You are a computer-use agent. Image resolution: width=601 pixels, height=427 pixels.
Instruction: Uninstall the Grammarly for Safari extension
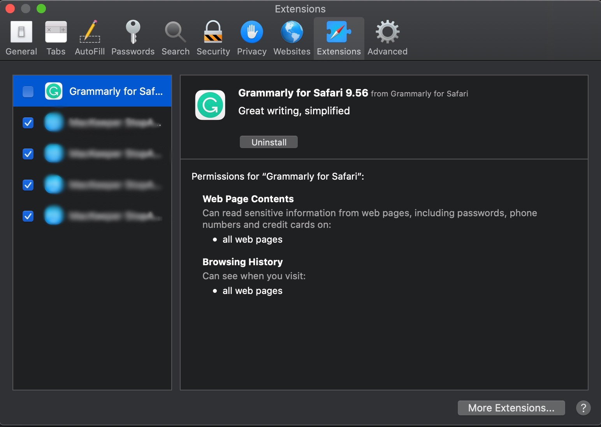(269, 142)
